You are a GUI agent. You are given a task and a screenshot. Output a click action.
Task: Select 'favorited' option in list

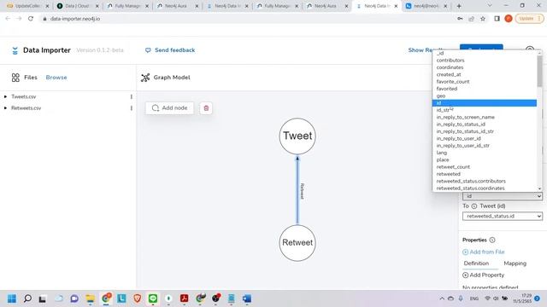click(485, 89)
